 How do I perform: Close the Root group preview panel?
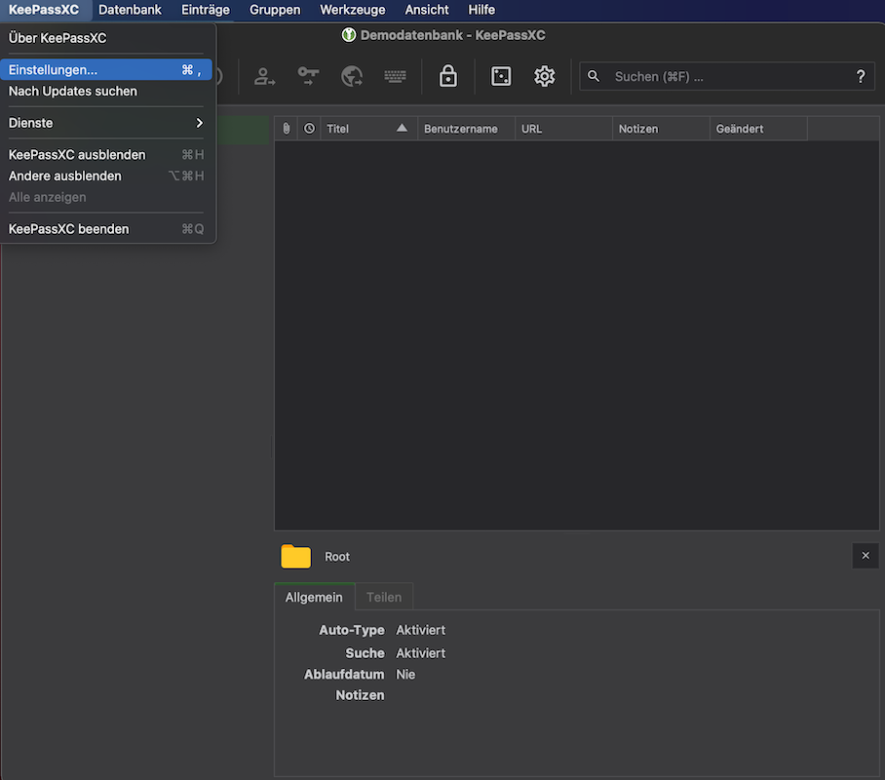click(865, 556)
